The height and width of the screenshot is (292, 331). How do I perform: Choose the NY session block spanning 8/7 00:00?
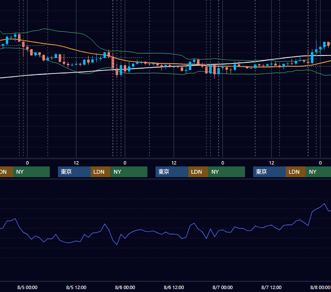tap(227, 172)
